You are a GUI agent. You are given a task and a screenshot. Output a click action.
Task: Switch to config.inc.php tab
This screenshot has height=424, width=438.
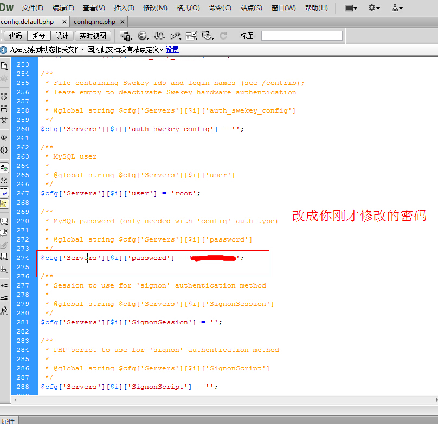tap(95, 22)
